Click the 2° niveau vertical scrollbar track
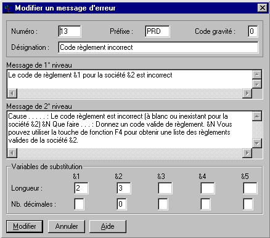This screenshot has height=238, width=270. 257,130
